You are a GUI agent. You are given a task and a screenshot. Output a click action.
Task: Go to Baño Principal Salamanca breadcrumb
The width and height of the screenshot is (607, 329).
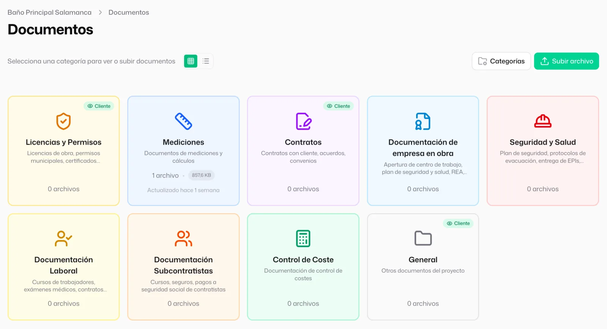pyautogui.click(x=49, y=12)
